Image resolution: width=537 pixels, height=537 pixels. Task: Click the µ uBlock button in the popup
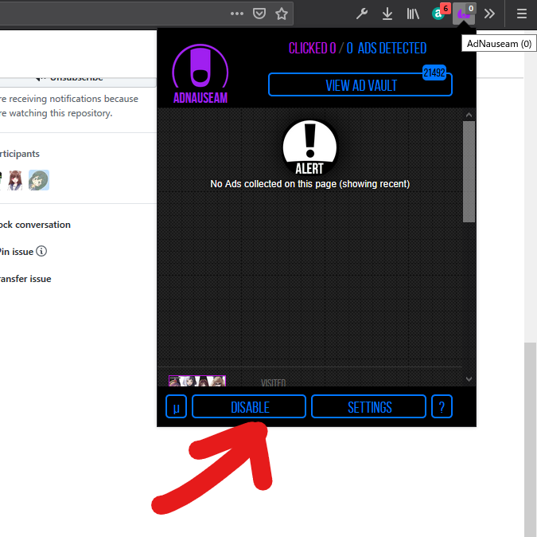tap(176, 406)
